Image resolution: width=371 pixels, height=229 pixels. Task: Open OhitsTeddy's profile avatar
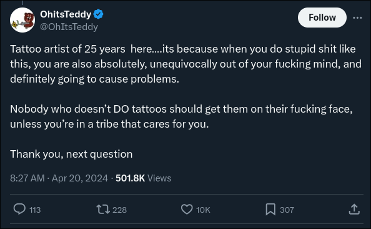click(x=22, y=20)
